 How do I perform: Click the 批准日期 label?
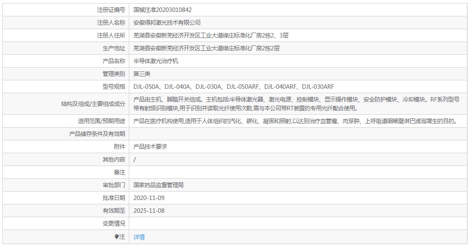click(114, 198)
